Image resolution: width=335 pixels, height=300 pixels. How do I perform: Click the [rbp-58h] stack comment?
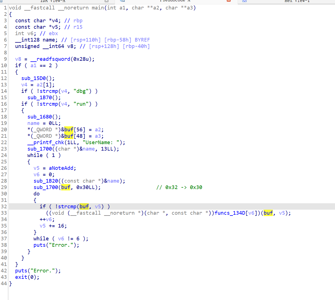(118, 40)
